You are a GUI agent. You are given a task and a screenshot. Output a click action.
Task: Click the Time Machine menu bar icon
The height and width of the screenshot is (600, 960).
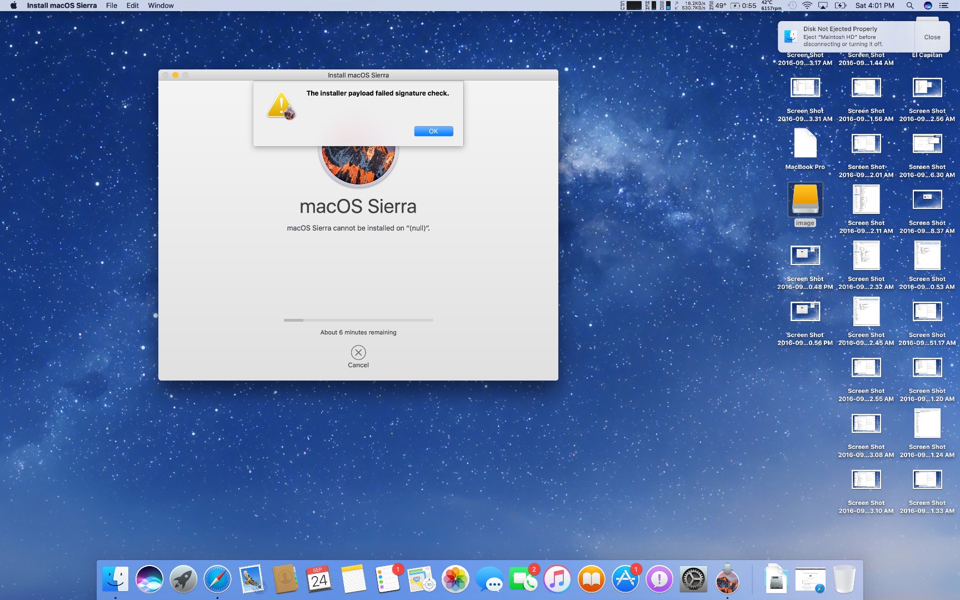pos(792,6)
